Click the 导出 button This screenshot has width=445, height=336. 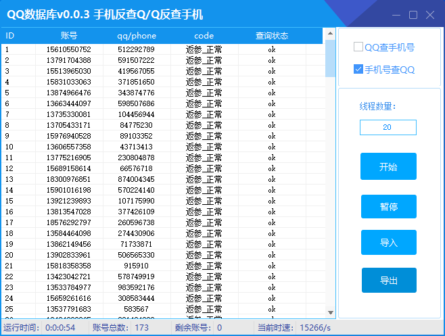point(389,280)
